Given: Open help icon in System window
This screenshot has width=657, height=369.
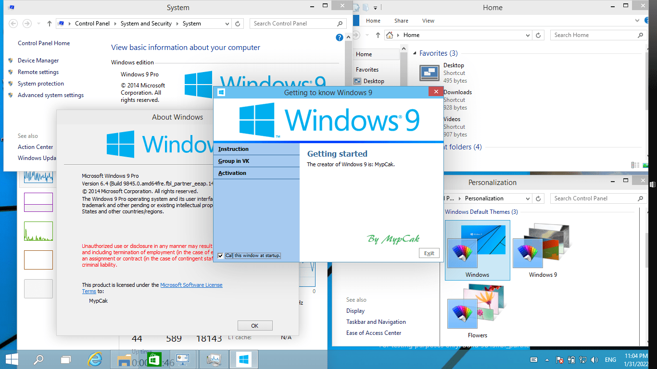Looking at the screenshot, I should [339, 37].
